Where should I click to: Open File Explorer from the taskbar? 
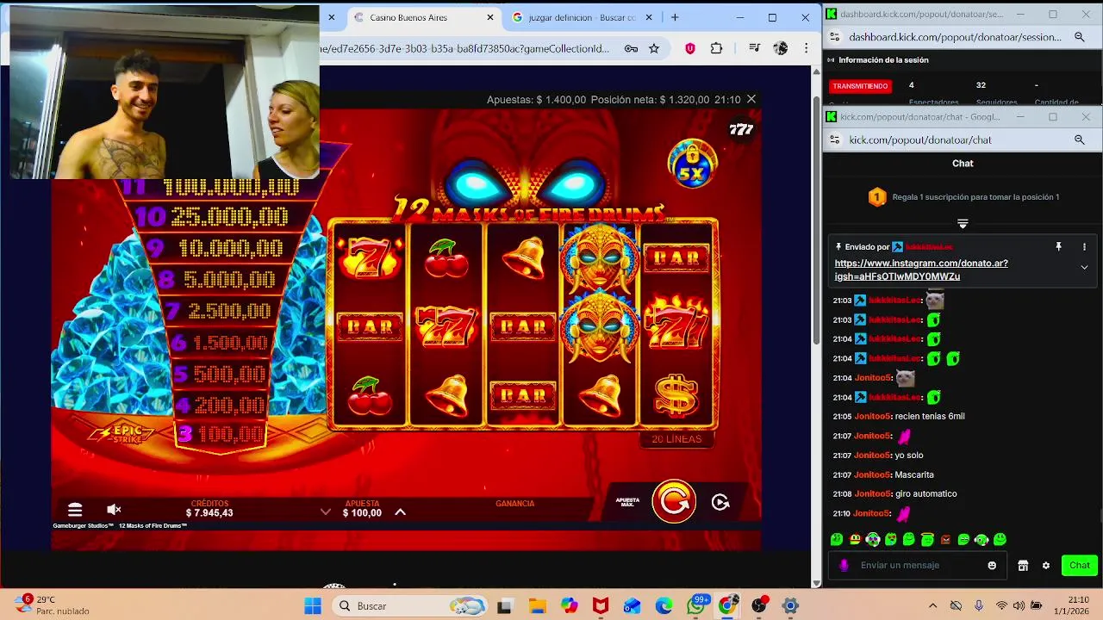pos(537,606)
